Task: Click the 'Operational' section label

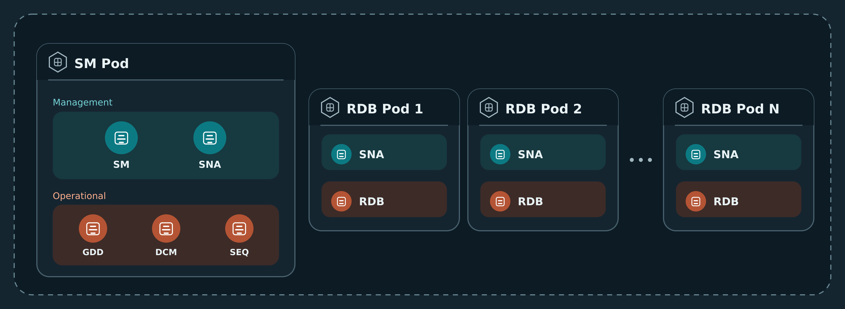Action: [79, 196]
